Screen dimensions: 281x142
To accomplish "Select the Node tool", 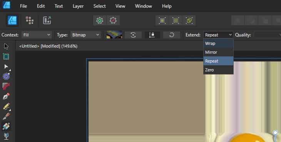I will point(7,67).
